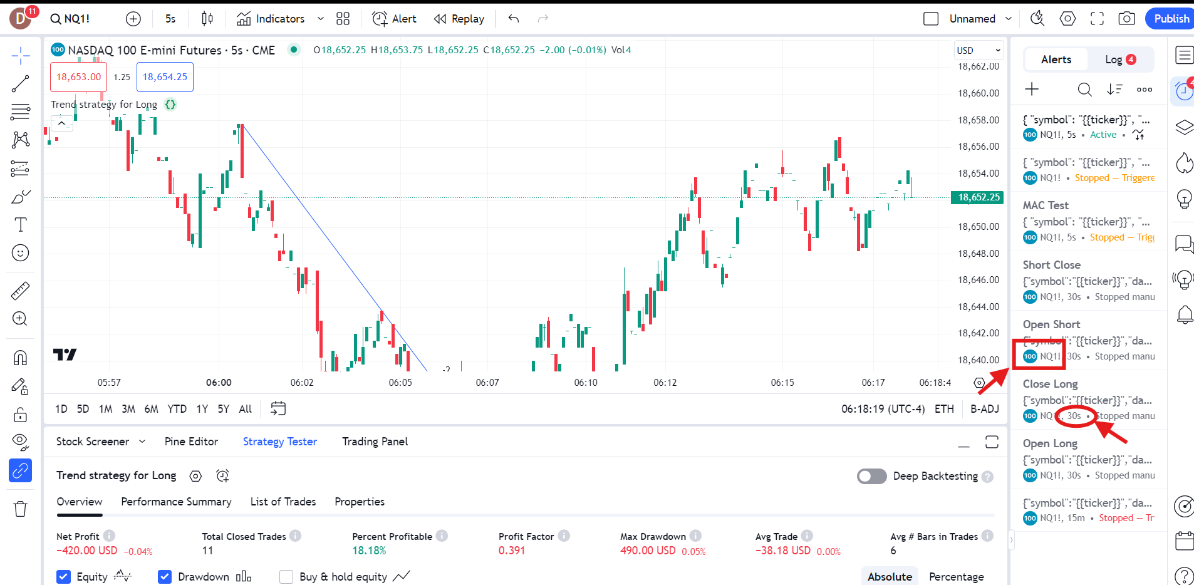Select the ruler measure tool
1194x585 pixels.
(x=20, y=291)
